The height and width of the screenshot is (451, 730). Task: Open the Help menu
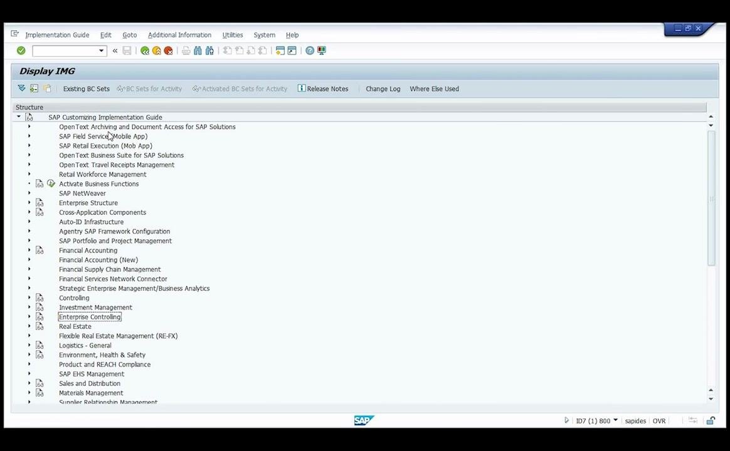point(292,35)
